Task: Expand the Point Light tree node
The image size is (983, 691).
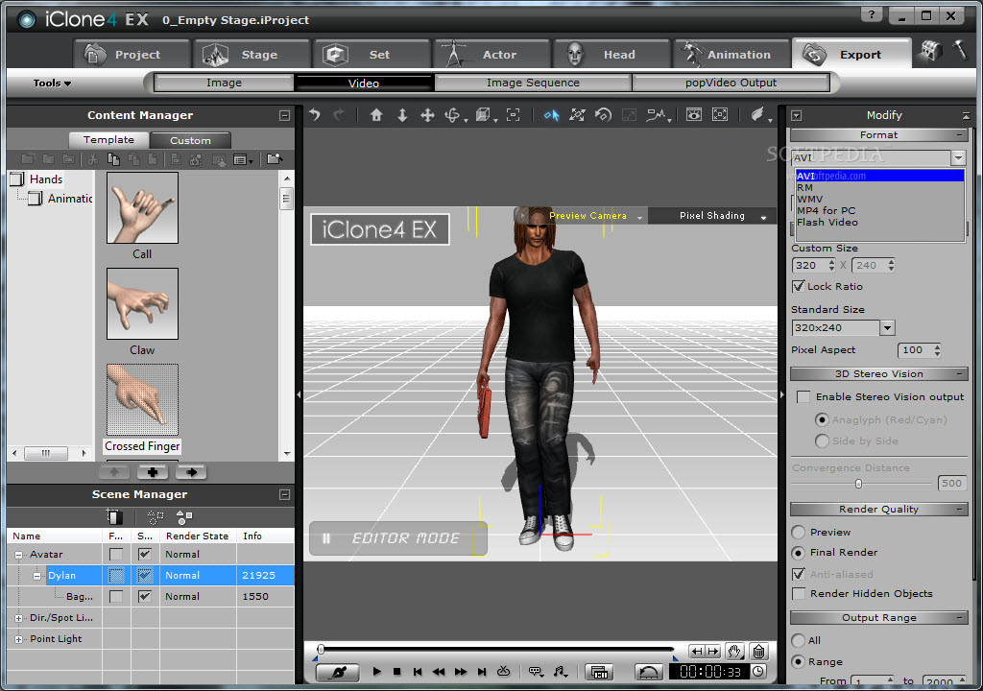Action: click(x=18, y=639)
